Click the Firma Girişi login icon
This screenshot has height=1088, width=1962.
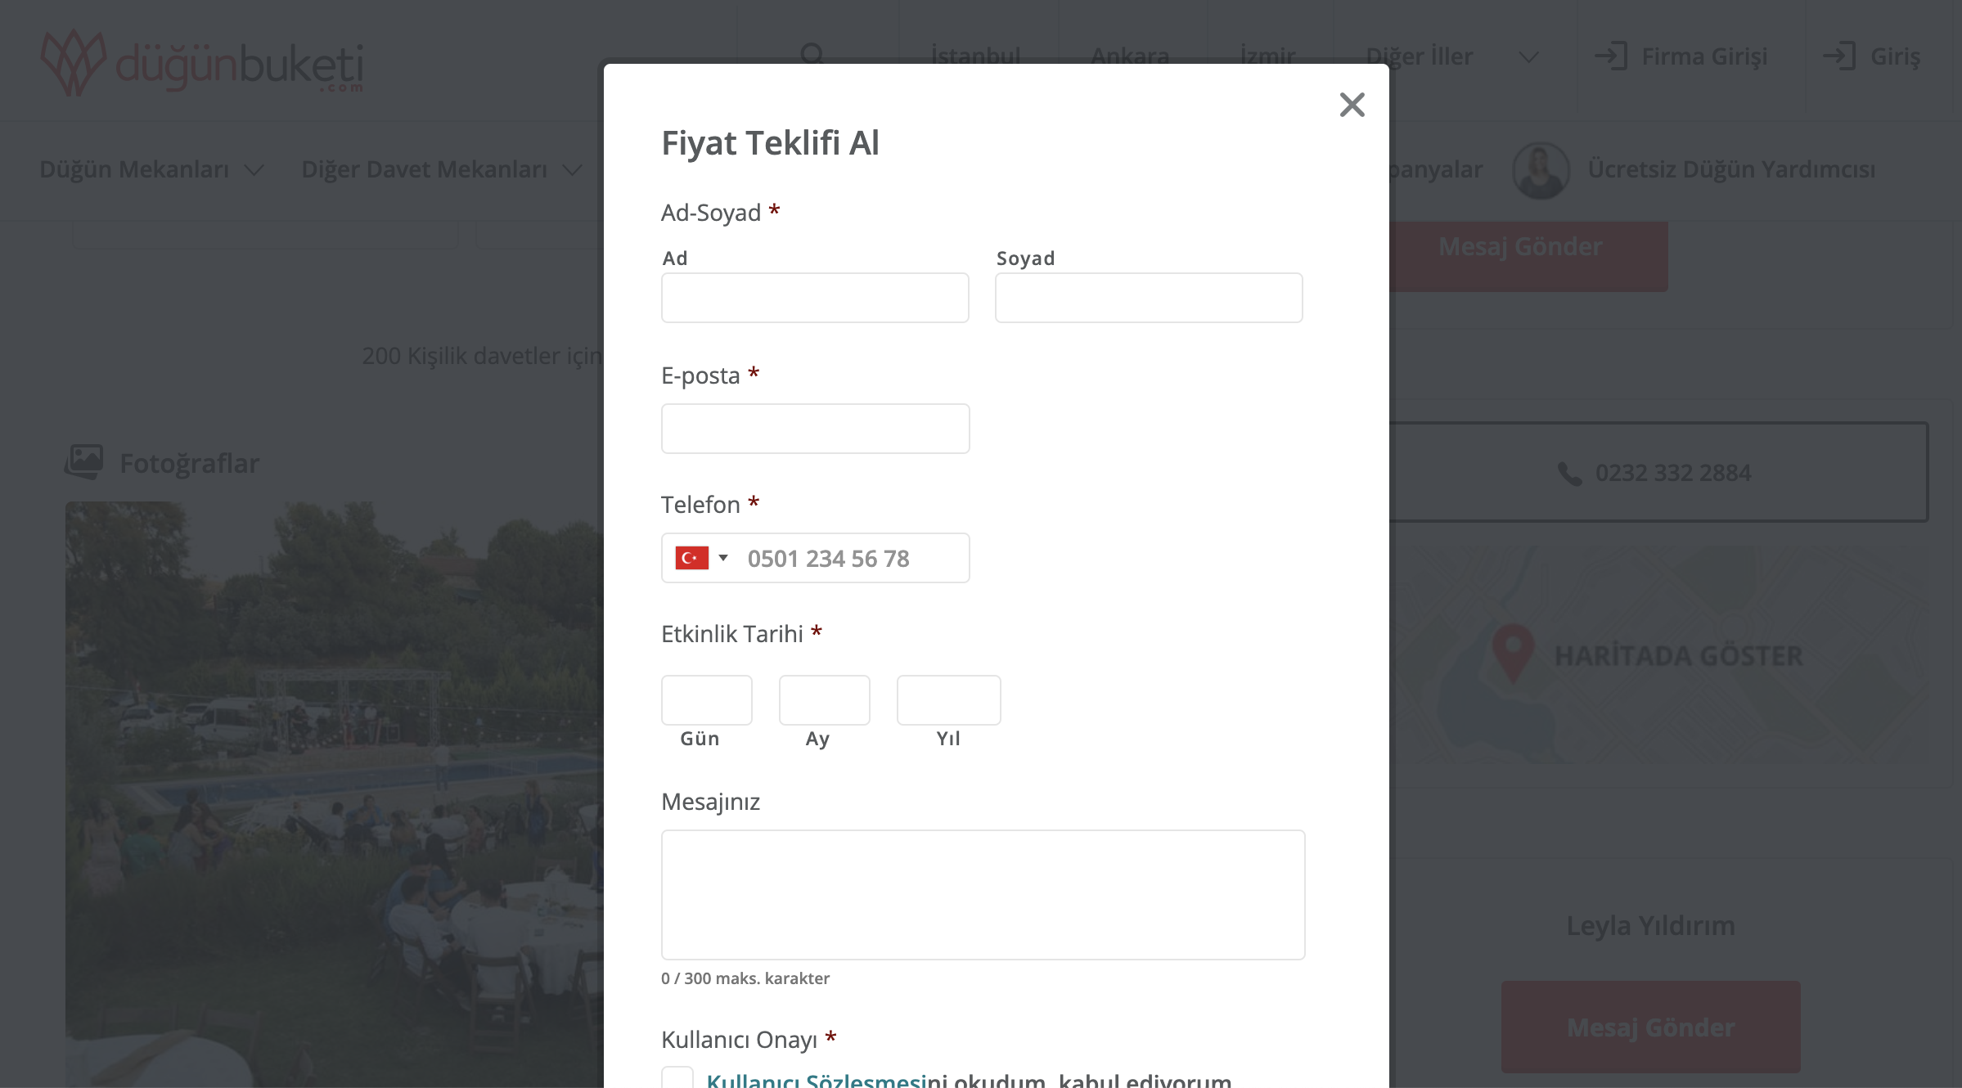pos(1611,56)
